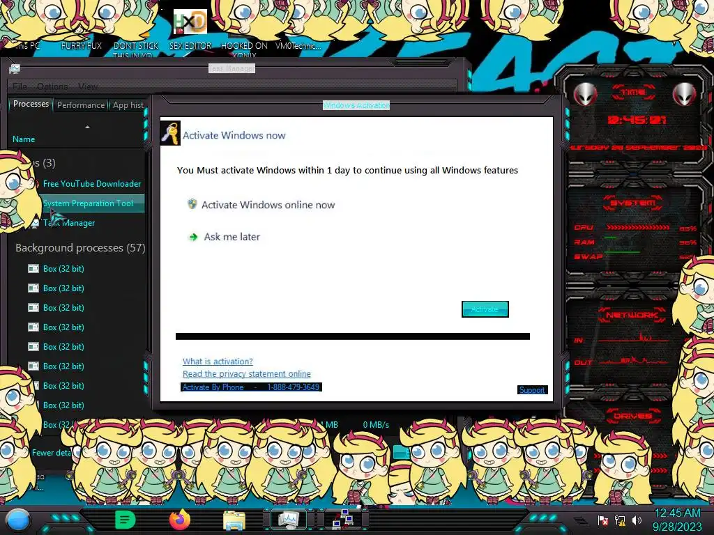714x535 pixels.
Task: Switch to the App history tab
Action: pyautogui.click(x=128, y=105)
